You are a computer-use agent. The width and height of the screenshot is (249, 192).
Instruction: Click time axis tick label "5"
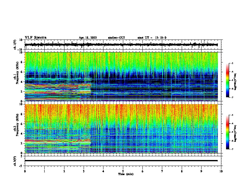(123, 171)
